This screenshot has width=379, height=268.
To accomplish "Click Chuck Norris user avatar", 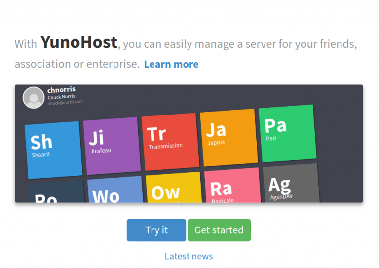I will [x=34, y=98].
